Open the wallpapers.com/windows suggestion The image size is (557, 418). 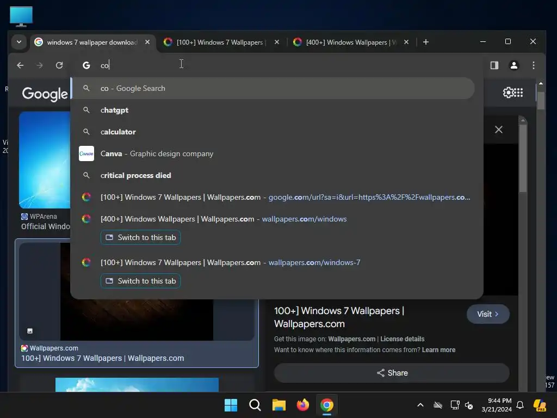pos(273,219)
